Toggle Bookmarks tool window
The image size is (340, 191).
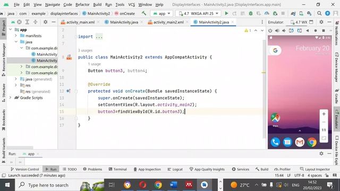4,120
